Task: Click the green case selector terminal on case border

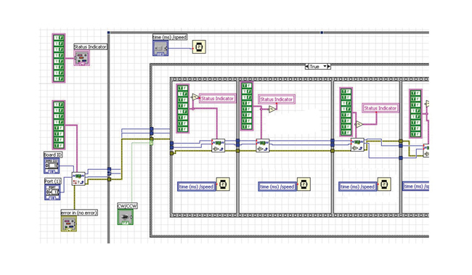Action: click(152, 142)
